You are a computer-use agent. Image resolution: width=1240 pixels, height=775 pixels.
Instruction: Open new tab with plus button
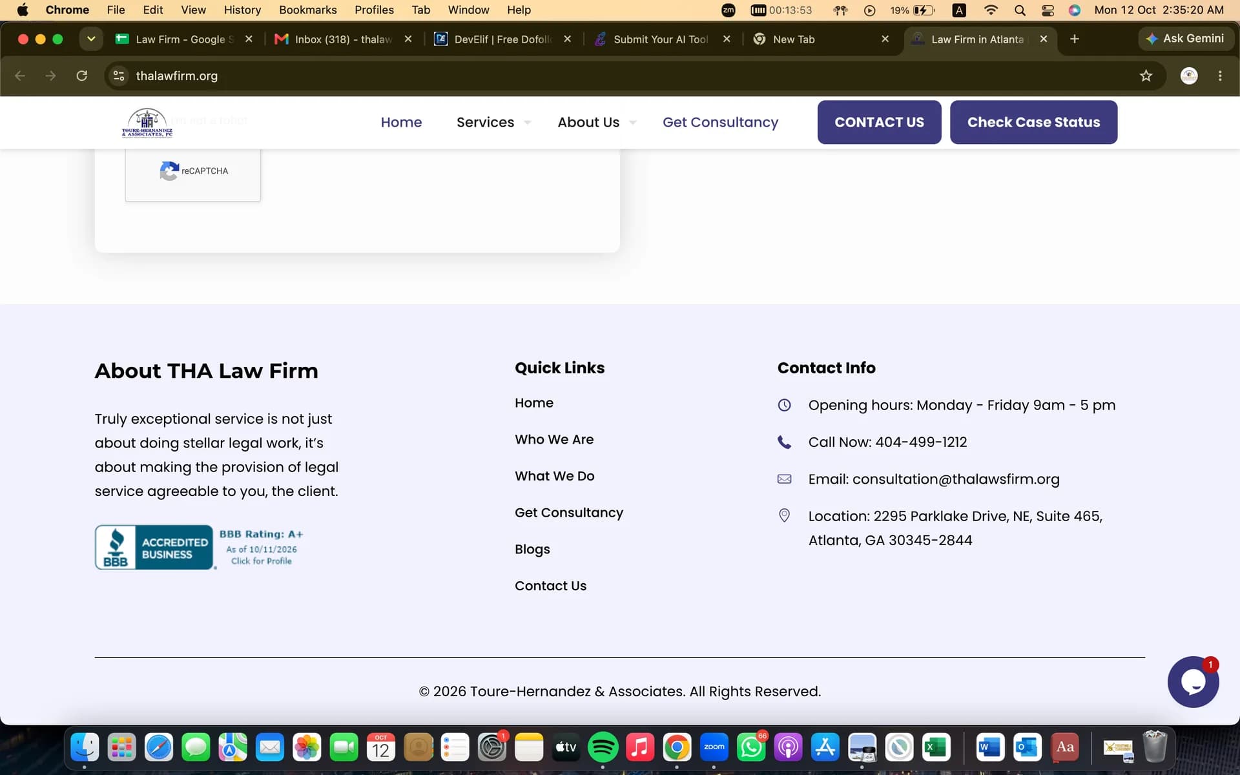pyautogui.click(x=1074, y=39)
